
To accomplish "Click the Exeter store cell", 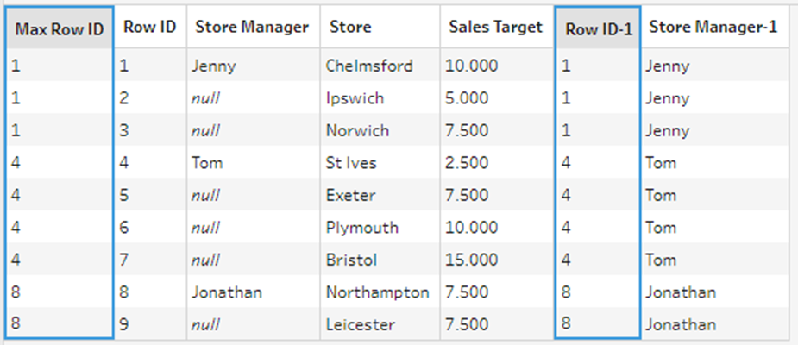I will tap(350, 196).
